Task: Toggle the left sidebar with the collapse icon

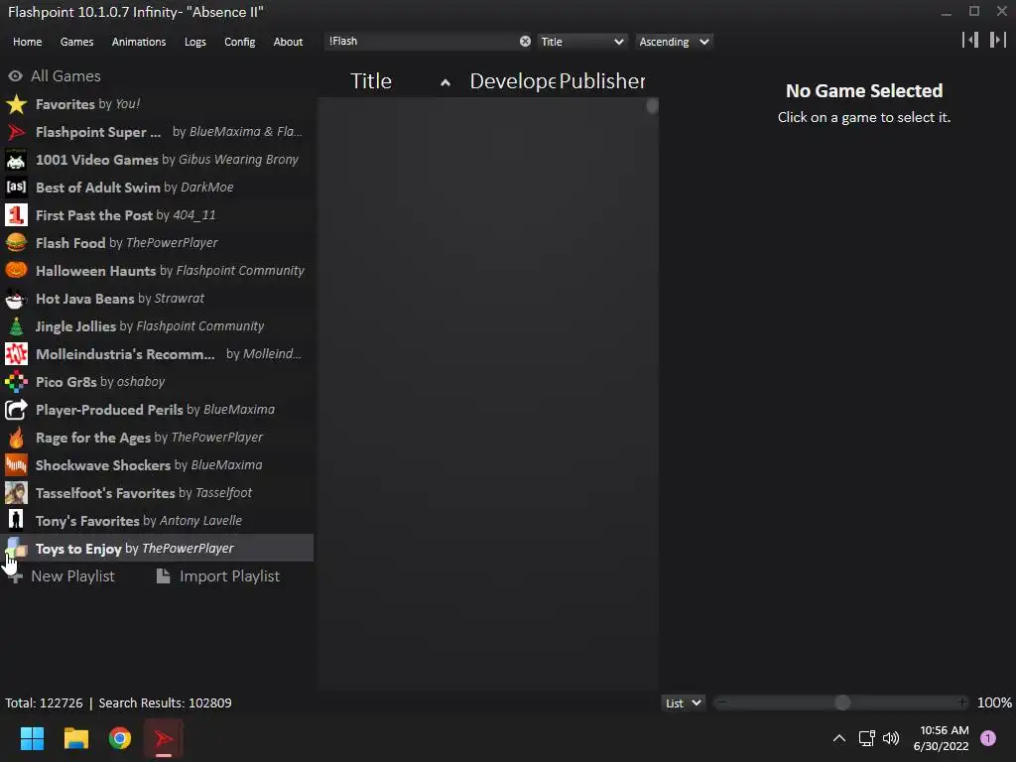Action: pos(970,40)
